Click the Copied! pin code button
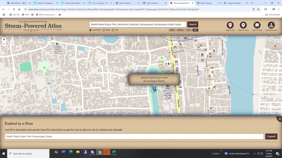This screenshot has height=158, width=282. point(271,136)
